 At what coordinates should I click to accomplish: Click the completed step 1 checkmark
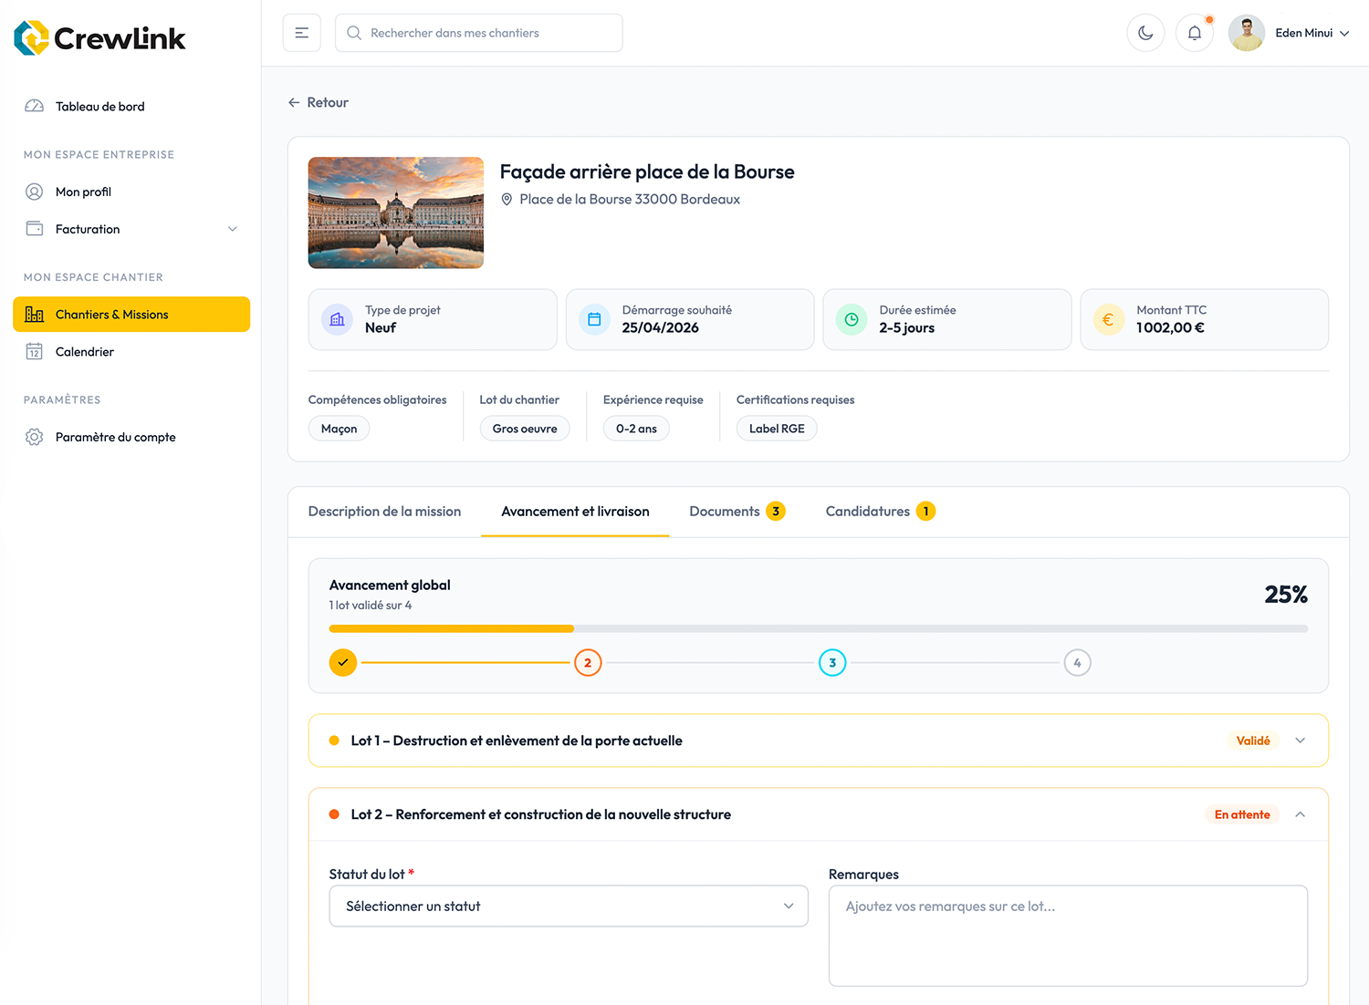(x=343, y=663)
